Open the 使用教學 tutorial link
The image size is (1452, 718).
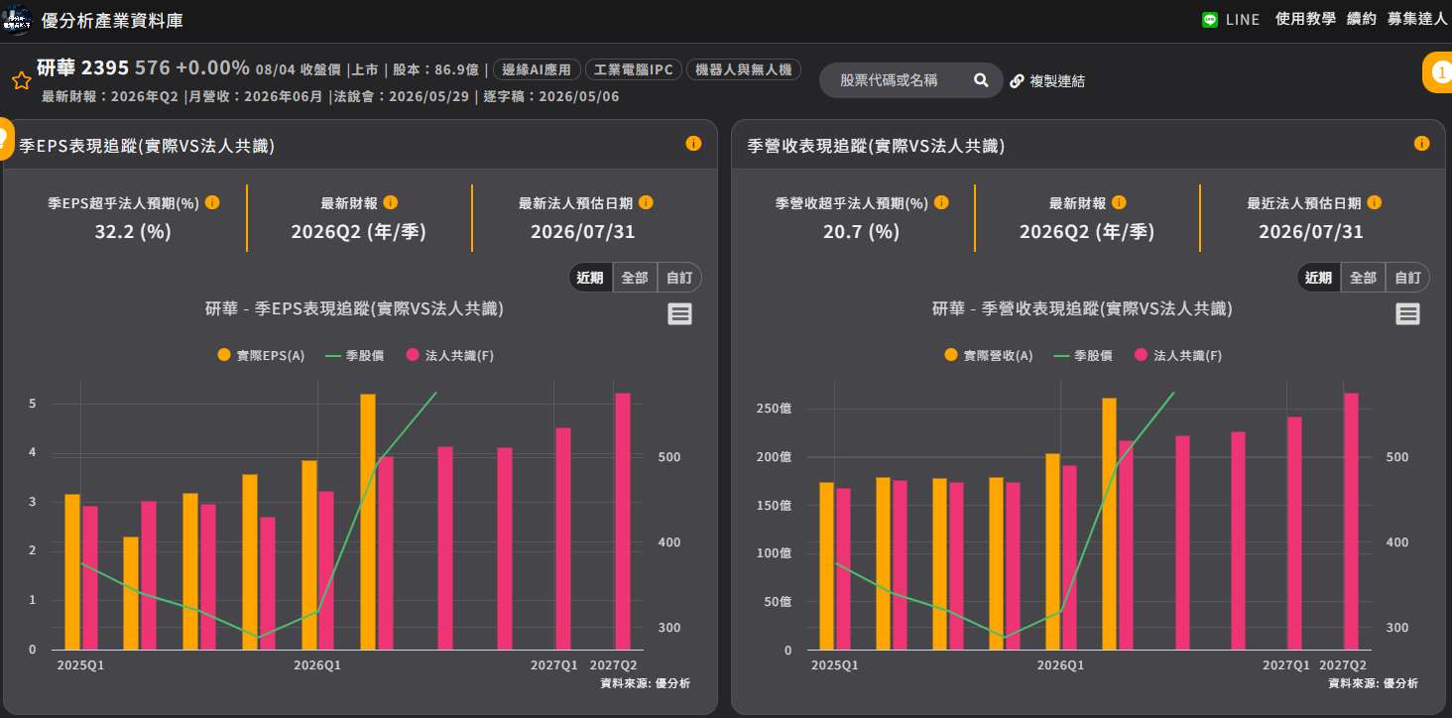1305,19
